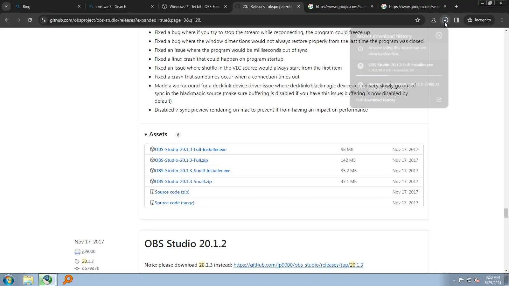Dismiss the recent download history popup
This screenshot has width=509, height=286.
pyautogui.click(x=439, y=35)
